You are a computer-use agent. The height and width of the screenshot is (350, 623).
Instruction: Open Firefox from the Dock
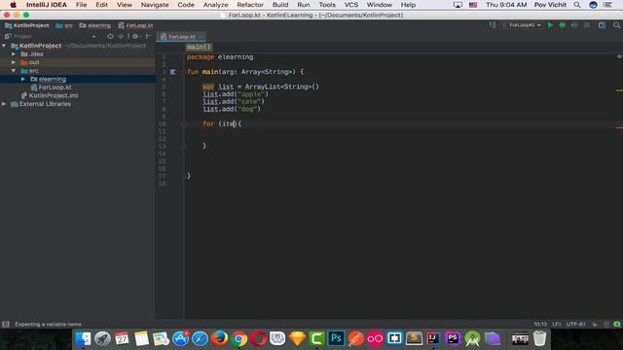pyautogui.click(x=219, y=339)
